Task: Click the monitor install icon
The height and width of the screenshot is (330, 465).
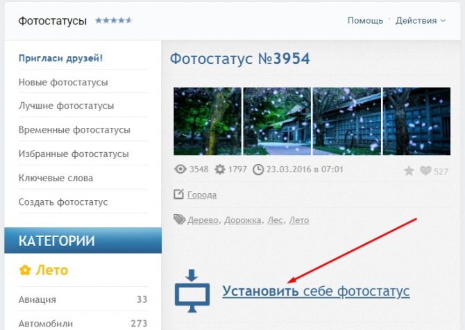Action: (190, 290)
